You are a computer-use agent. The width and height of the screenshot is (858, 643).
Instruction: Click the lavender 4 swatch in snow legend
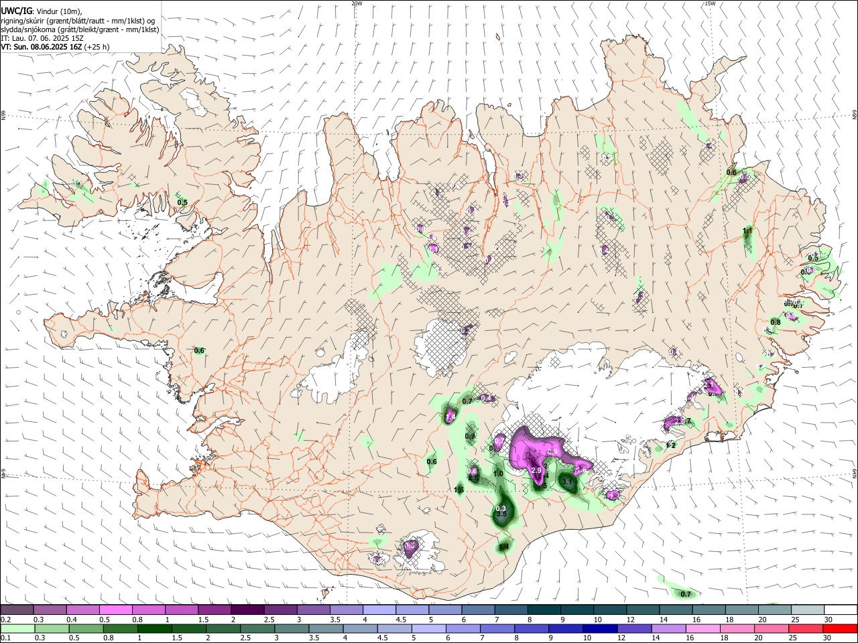[x=379, y=610]
